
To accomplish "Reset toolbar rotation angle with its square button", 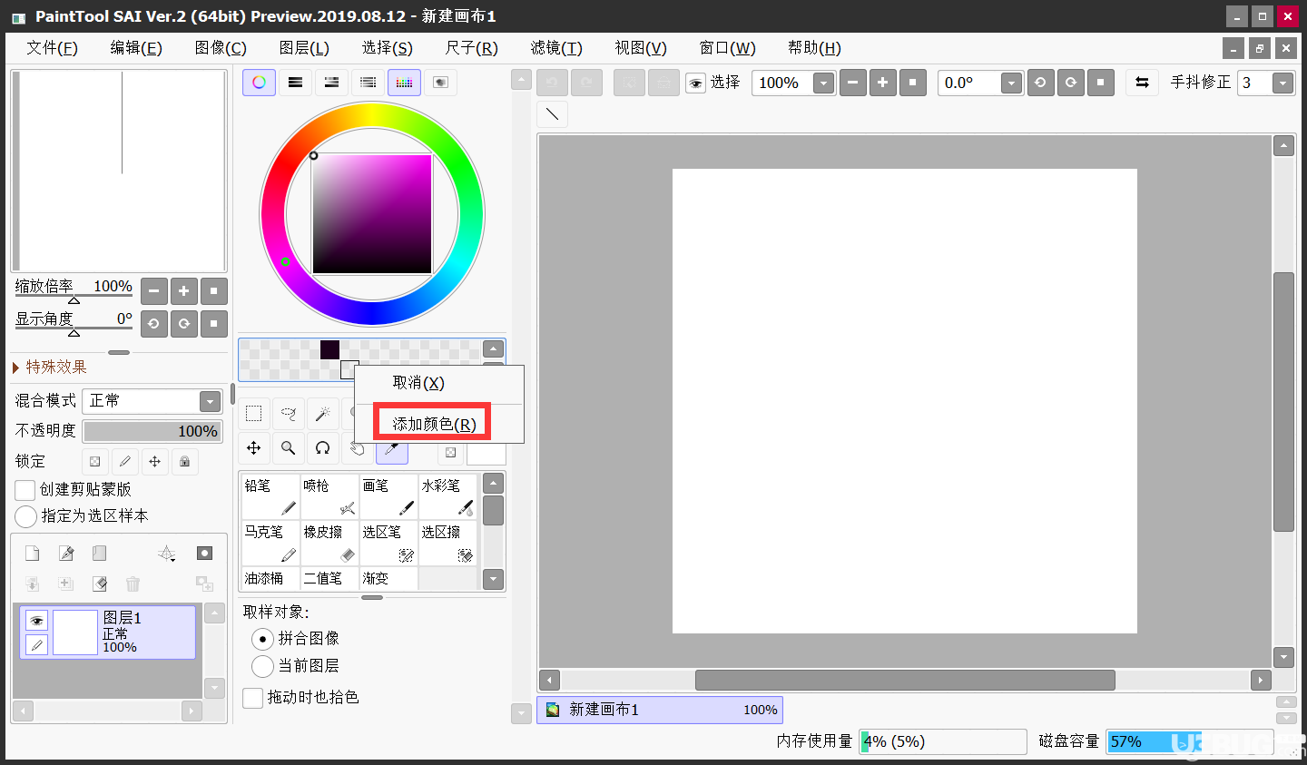I will pos(1100,83).
